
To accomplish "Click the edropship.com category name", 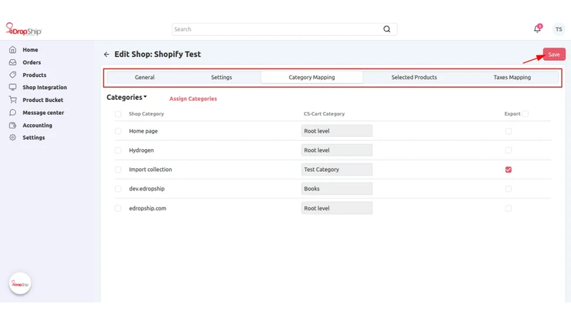I will (x=148, y=208).
